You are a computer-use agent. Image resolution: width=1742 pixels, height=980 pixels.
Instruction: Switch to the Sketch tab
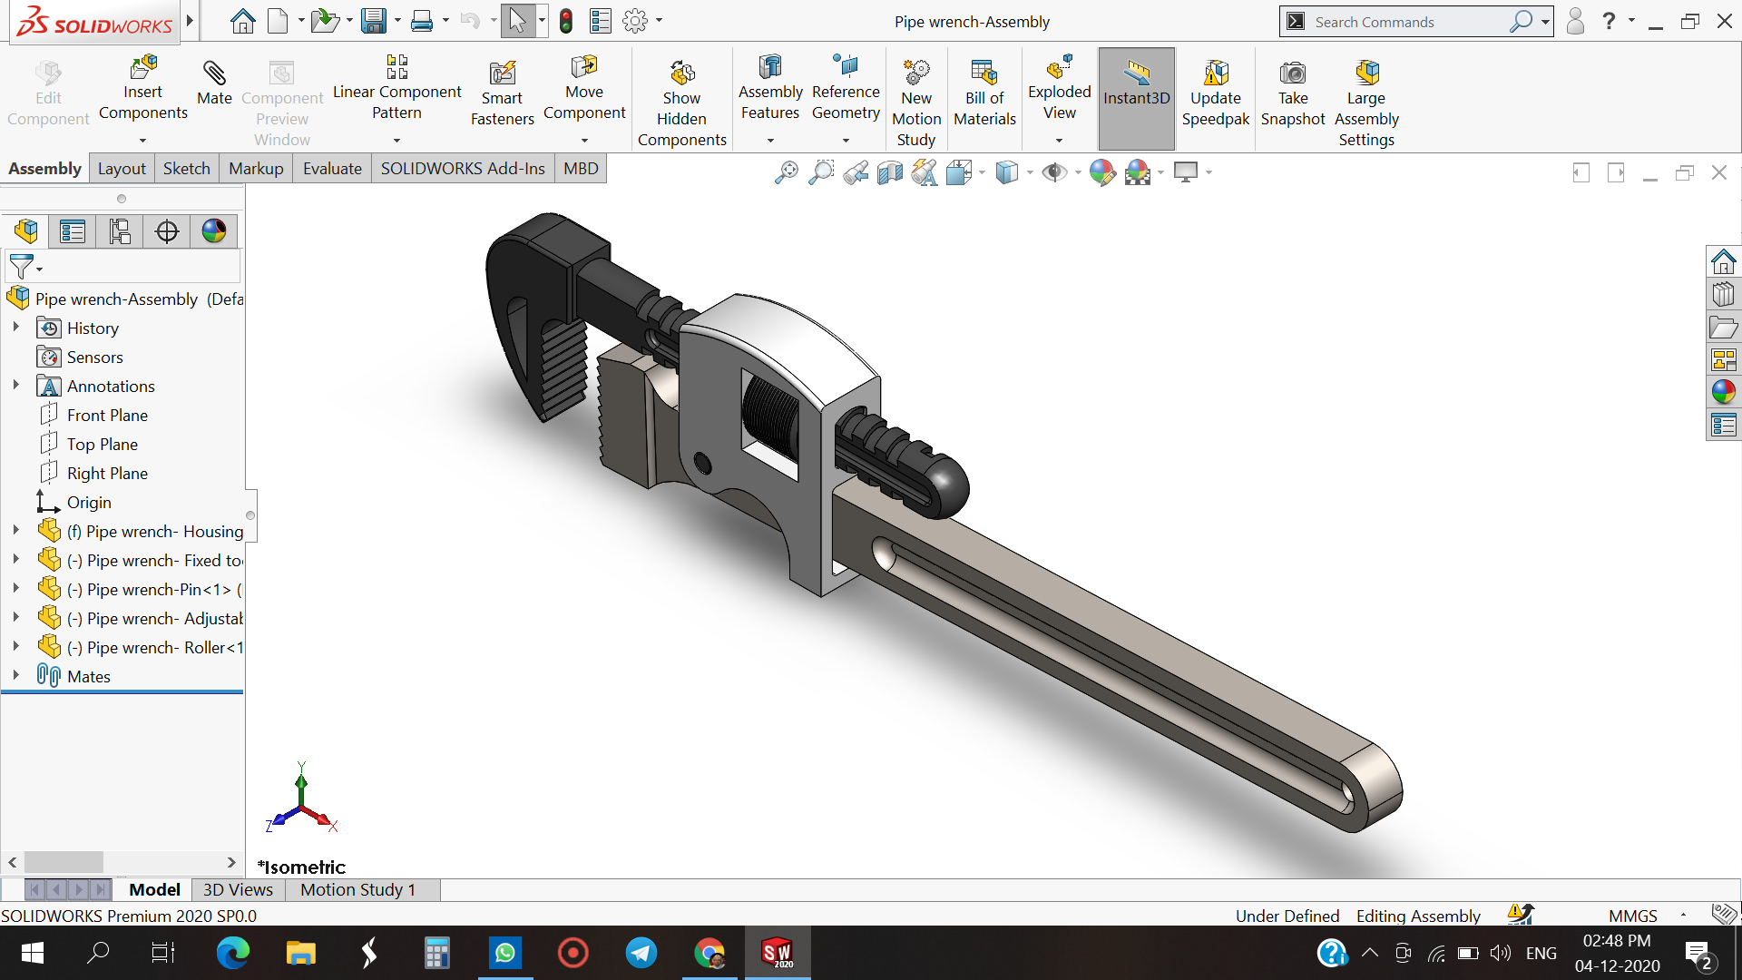pos(186,169)
